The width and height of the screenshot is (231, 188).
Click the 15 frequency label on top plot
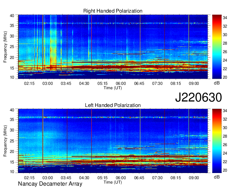click(12, 68)
